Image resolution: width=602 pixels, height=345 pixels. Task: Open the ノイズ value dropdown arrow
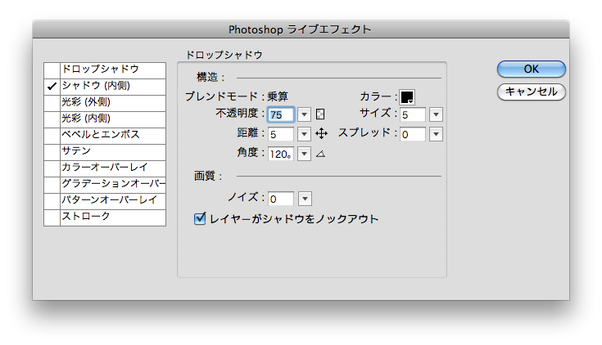tap(305, 199)
